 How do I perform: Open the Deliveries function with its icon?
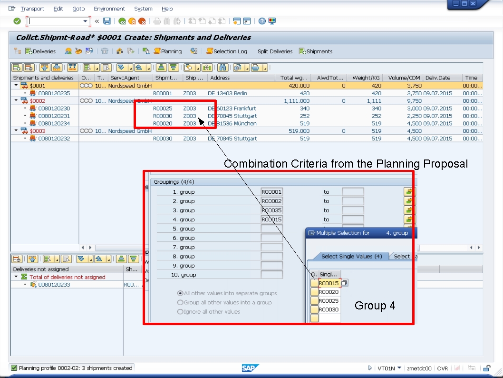click(29, 51)
